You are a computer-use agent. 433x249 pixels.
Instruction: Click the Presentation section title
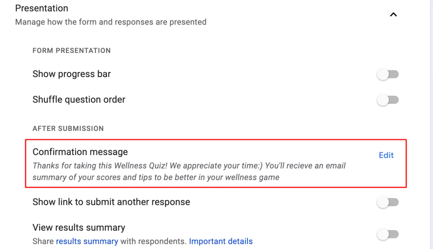click(x=41, y=8)
